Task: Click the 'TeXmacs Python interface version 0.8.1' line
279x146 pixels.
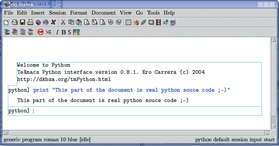Action: point(111,72)
